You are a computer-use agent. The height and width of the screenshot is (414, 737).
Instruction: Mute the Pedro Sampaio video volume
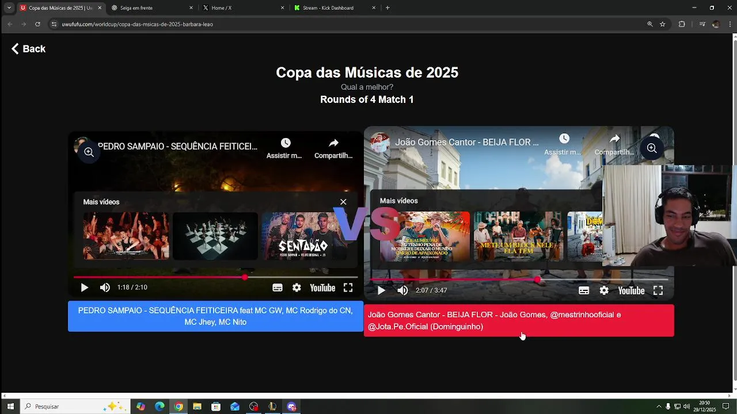pyautogui.click(x=105, y=287)
